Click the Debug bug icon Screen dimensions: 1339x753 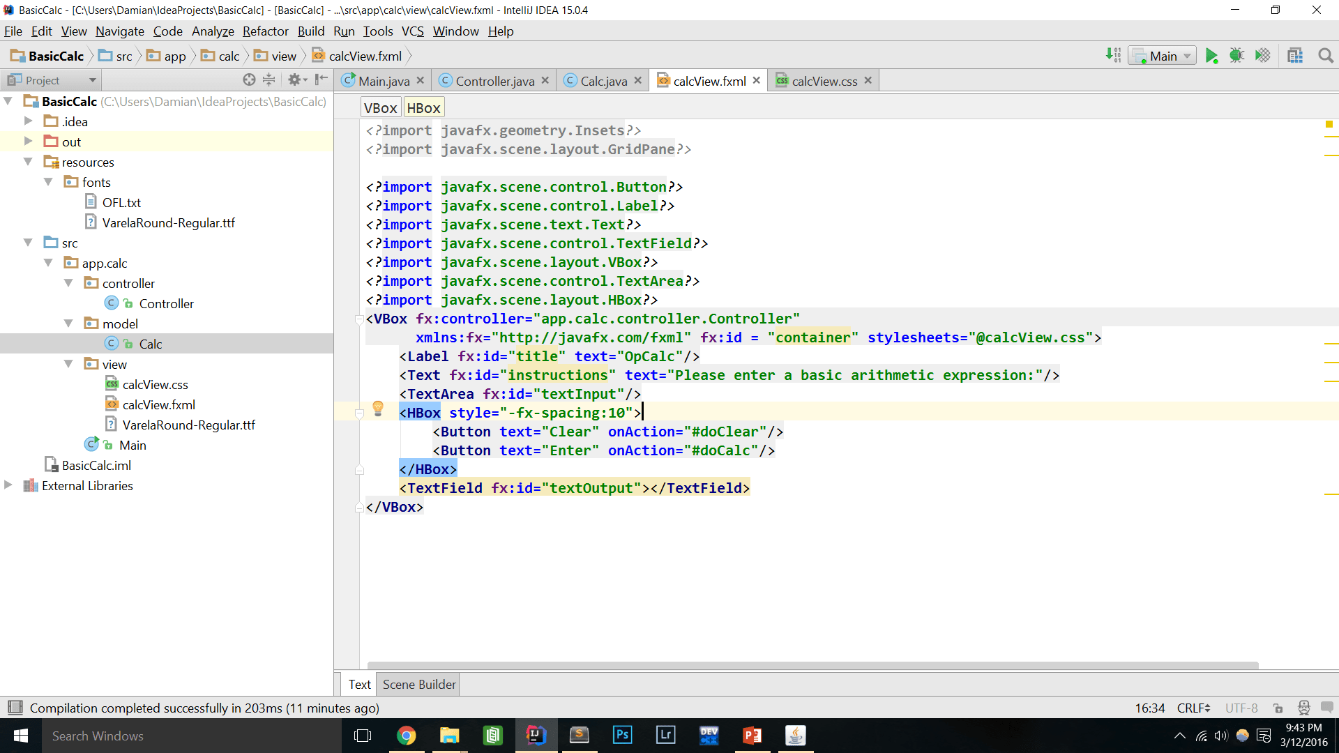coord(1236,56)
